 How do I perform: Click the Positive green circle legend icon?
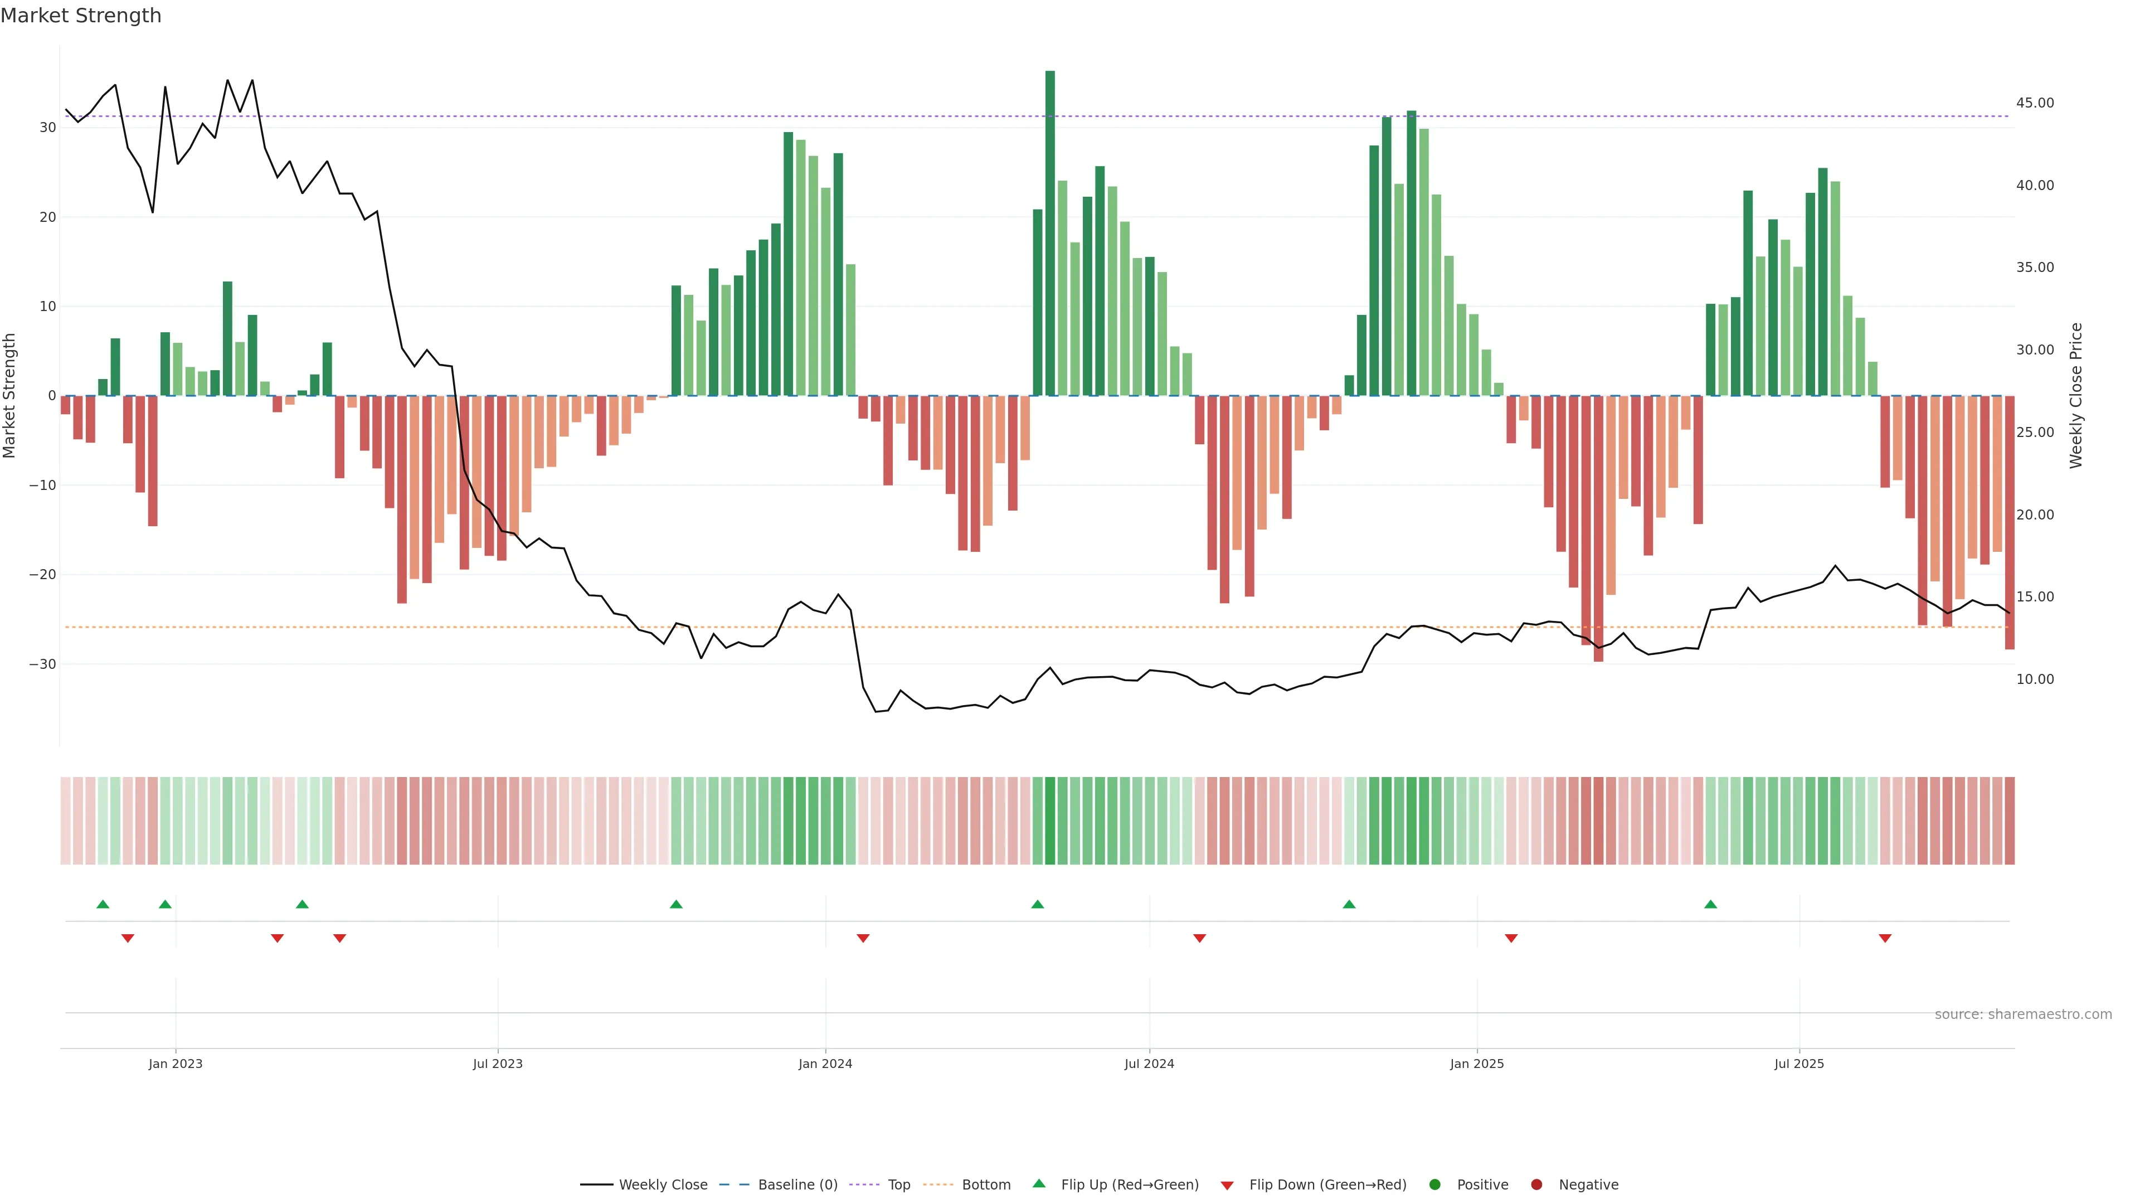pos(1434,1185)
